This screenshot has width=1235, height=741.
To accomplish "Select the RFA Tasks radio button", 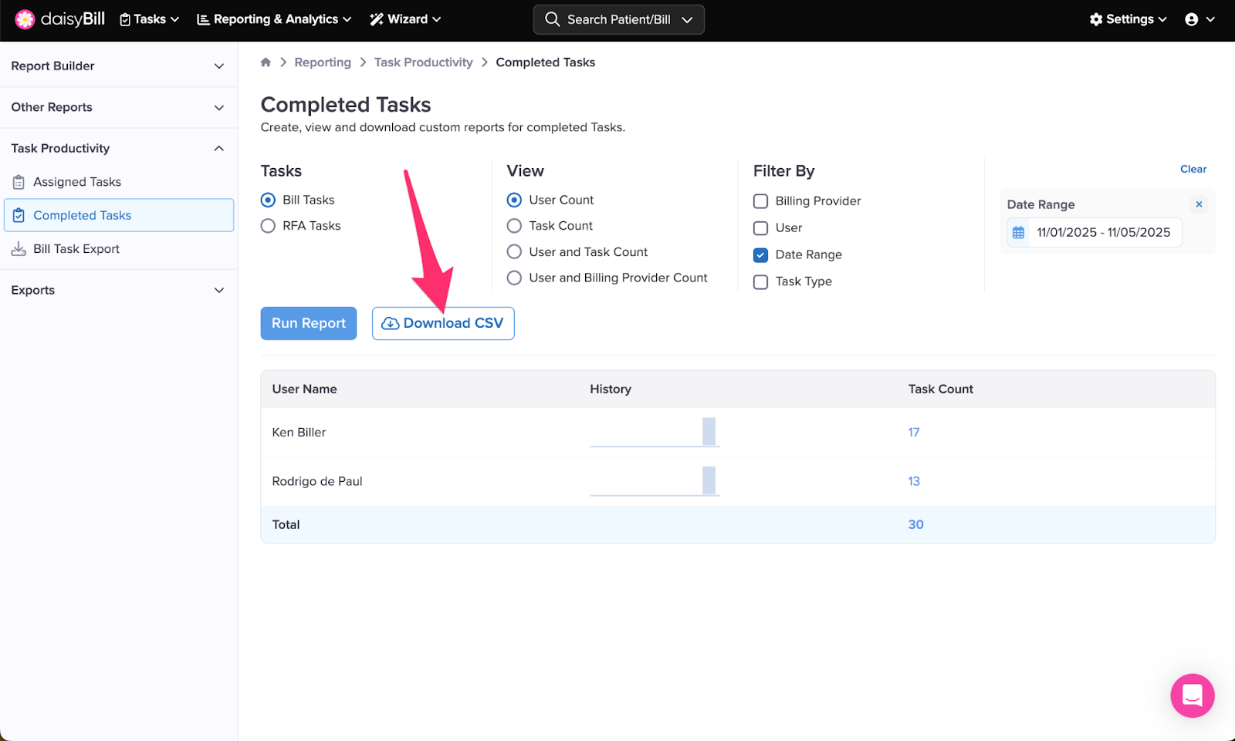I will (x=268, y=226).
